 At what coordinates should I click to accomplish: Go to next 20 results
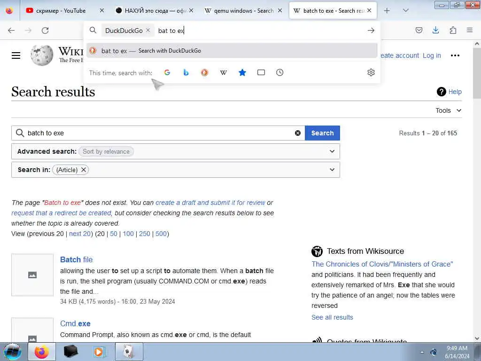pos(80,234)
